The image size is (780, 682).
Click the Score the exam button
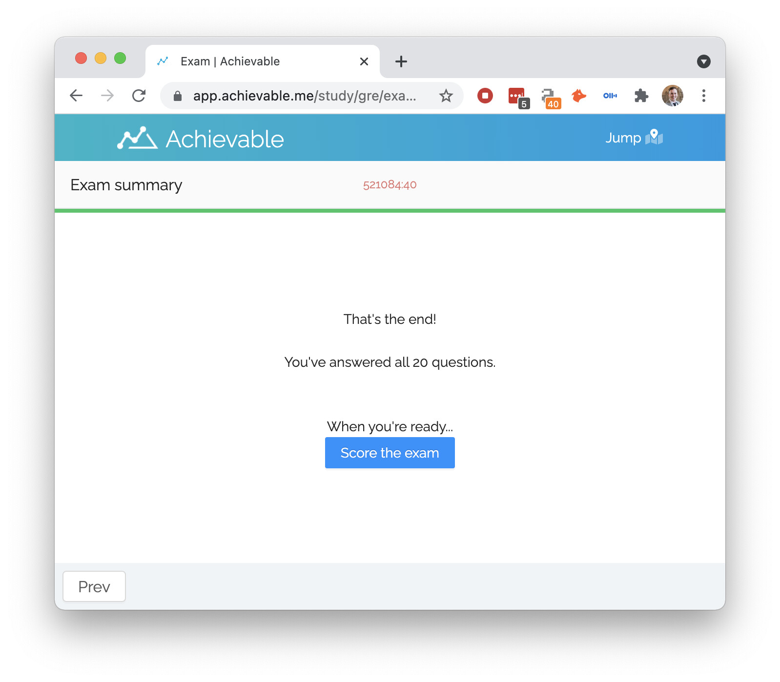tap(390, 453)
